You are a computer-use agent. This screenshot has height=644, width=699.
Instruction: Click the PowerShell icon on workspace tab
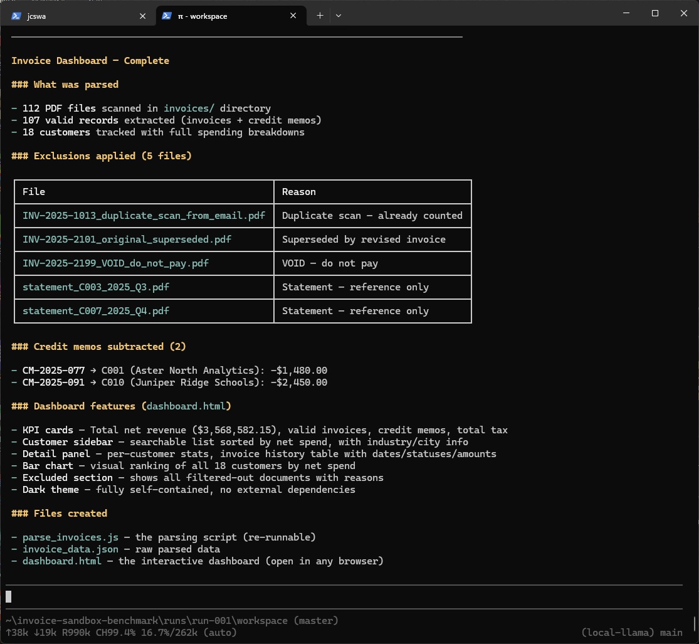167,16
